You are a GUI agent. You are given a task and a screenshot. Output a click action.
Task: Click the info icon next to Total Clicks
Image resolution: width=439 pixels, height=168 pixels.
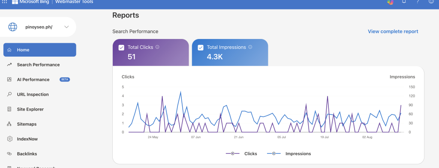(x=157, y=47)
